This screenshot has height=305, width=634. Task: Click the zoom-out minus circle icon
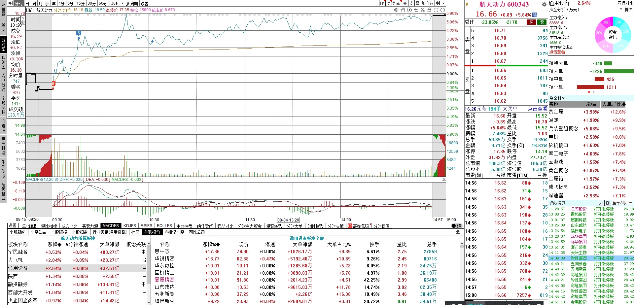coord(442,10)
